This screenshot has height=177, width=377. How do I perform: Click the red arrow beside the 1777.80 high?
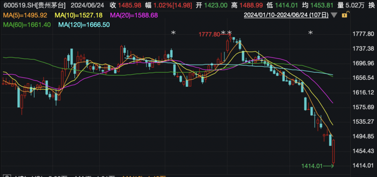(x=226, y=34)
